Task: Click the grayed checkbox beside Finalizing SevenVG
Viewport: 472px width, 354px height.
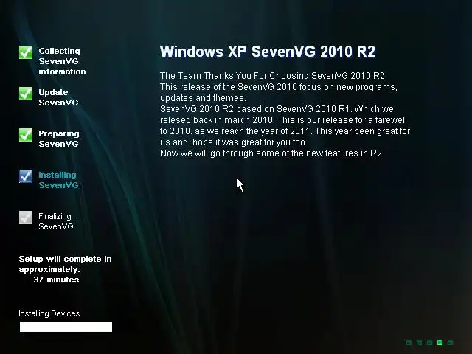Action: click(x=26, y=218)
